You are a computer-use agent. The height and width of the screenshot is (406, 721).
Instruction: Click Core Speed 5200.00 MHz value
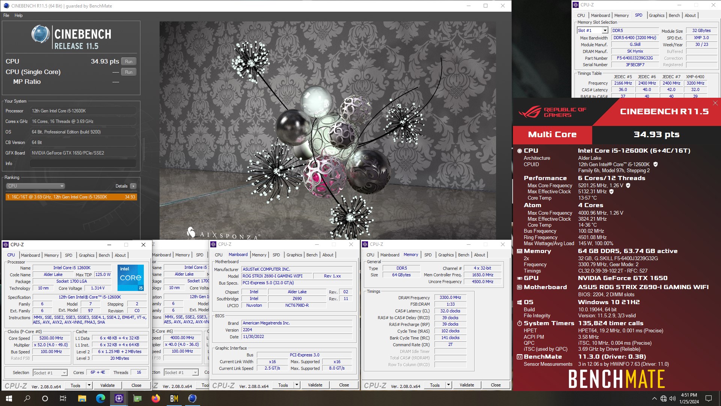tap(51, 338)
